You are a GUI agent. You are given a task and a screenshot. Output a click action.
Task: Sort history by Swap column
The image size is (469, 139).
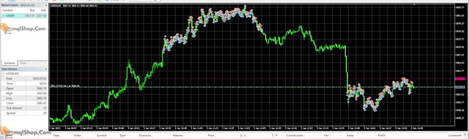coord(350,135)
